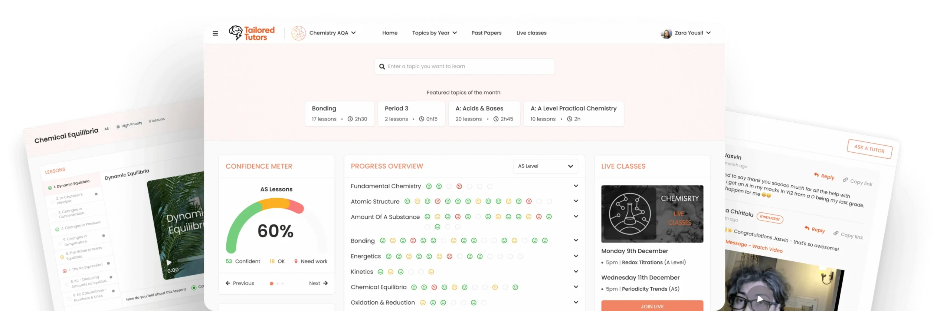This screenshot has height=311, width=950.
Task: Go to the Home nav item
Action: pyautogui.click(x=390, y=33)
